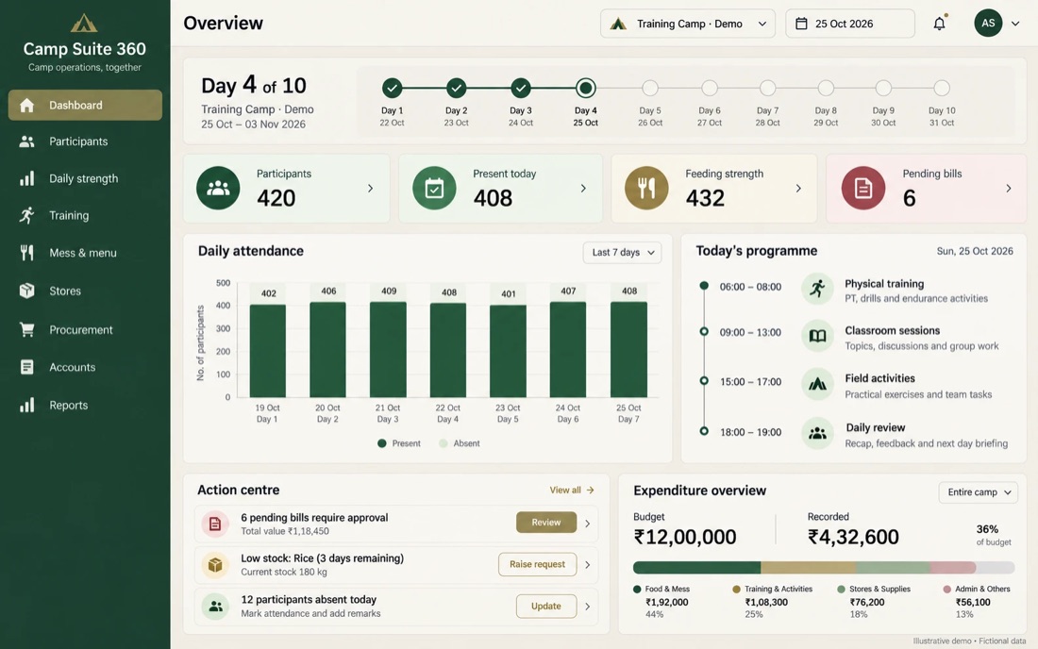Click the Update button

click(546, 606)
